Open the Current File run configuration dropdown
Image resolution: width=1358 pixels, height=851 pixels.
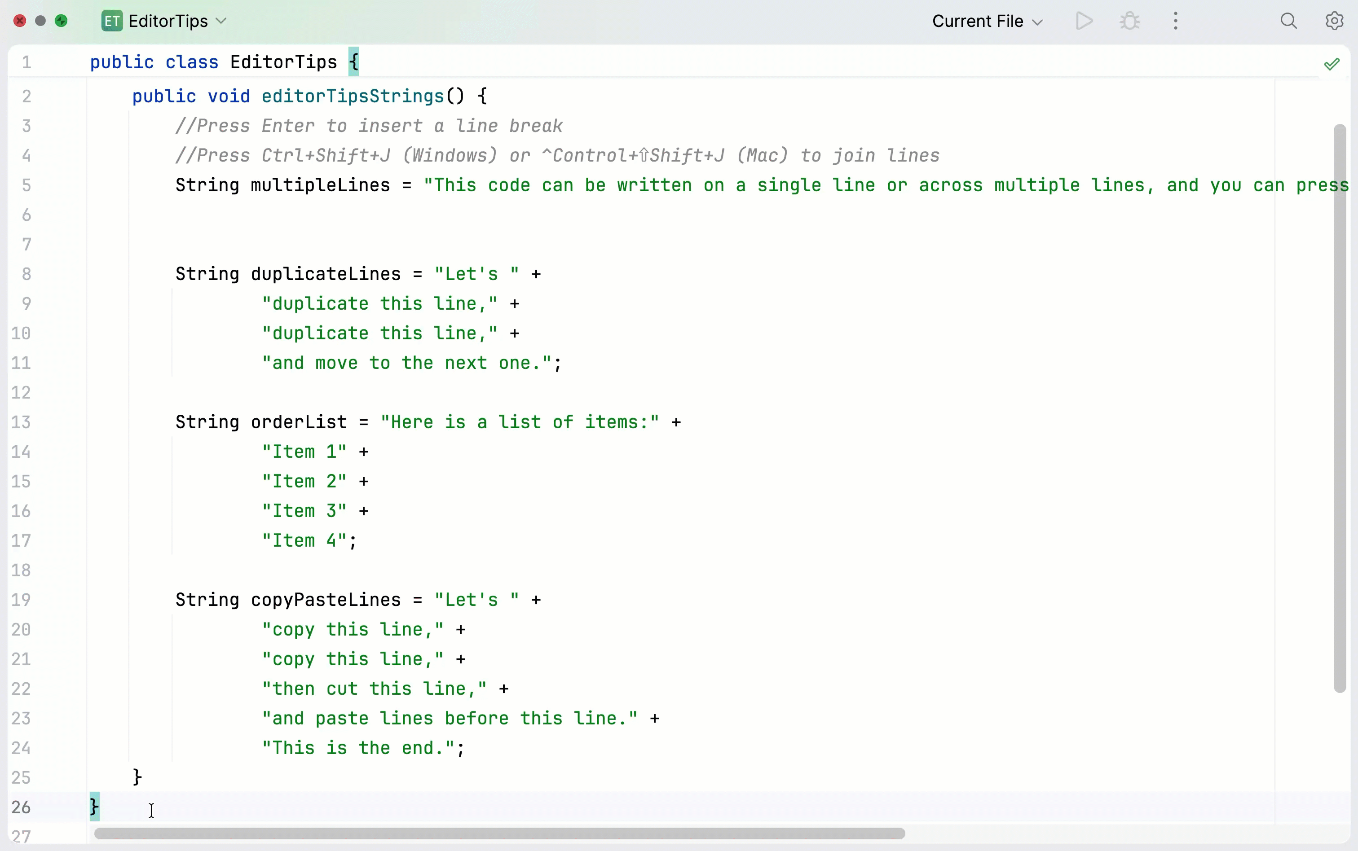point(988,22)
